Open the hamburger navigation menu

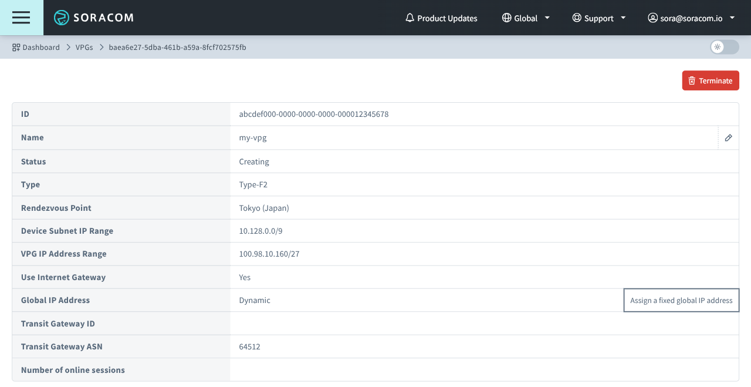[21, 18]
